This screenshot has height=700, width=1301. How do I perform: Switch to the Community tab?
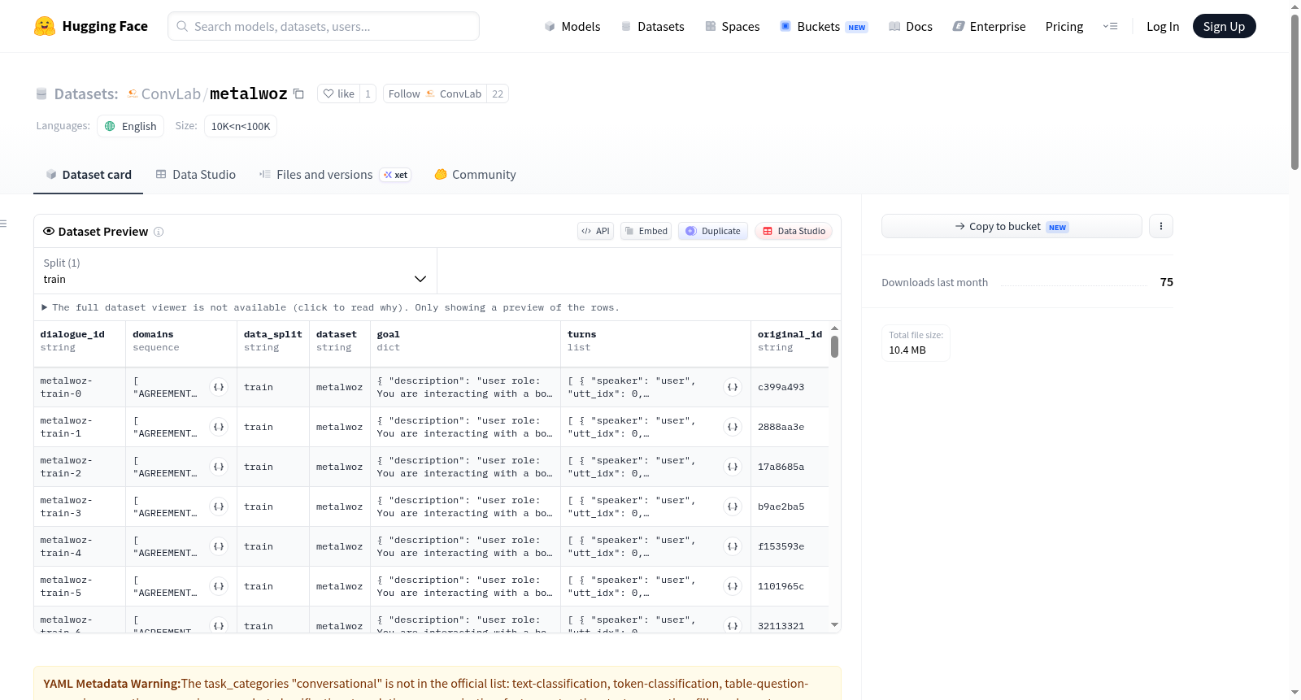point(475,175)
